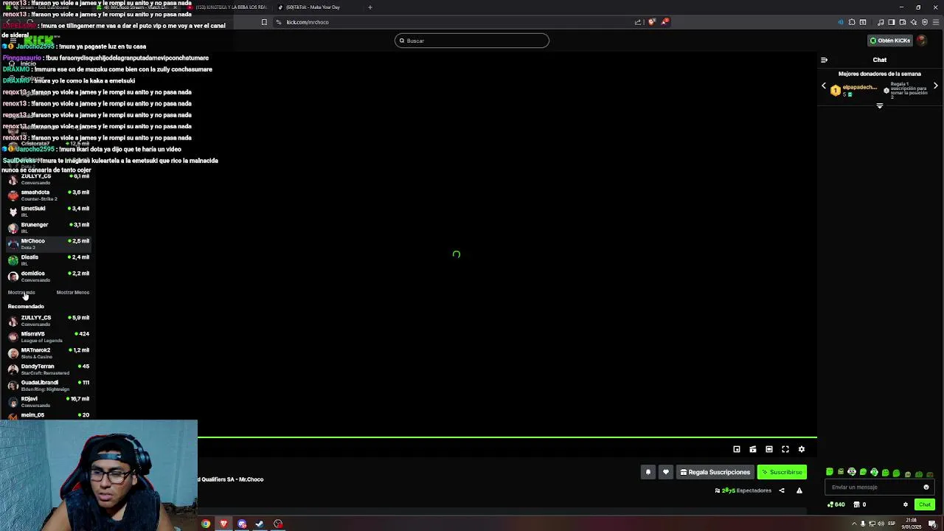Share the stream using share icon
This screenshot has height=531, width=944.
[782, 490]
